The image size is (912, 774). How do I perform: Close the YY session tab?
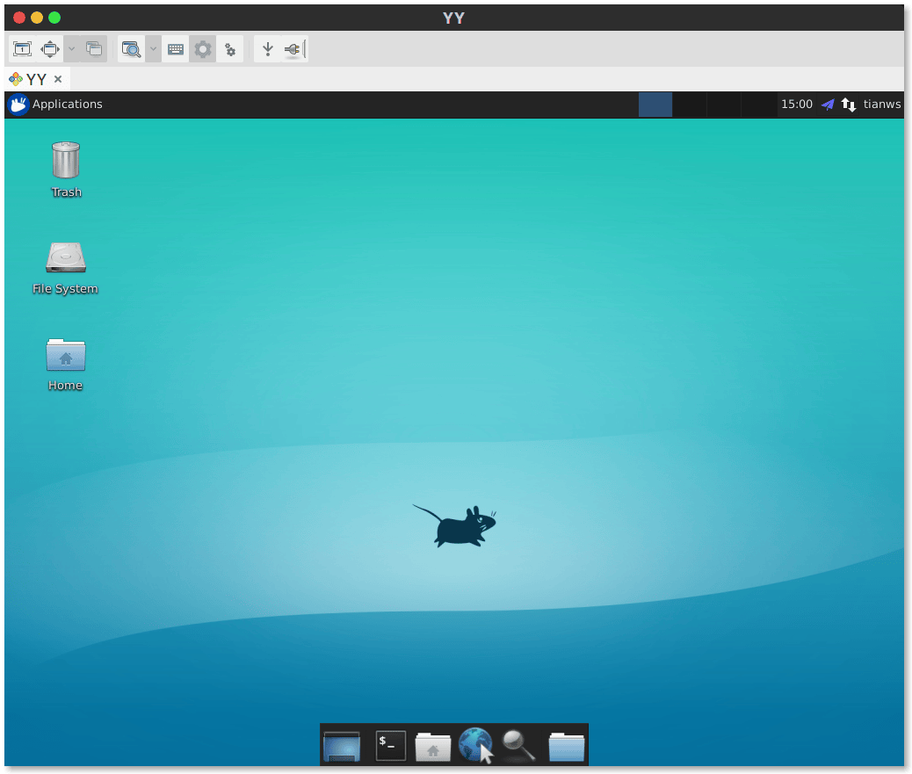tap(58, 79)
